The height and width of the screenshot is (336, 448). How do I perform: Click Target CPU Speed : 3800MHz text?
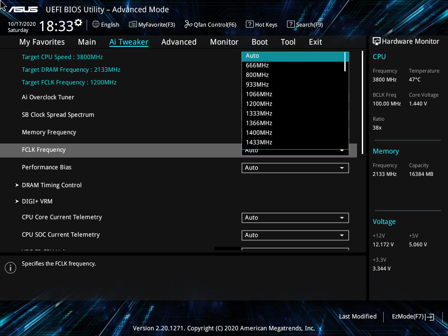click(62, 57)
